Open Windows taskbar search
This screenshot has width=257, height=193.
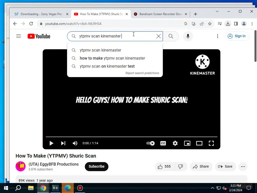point(18,188)
